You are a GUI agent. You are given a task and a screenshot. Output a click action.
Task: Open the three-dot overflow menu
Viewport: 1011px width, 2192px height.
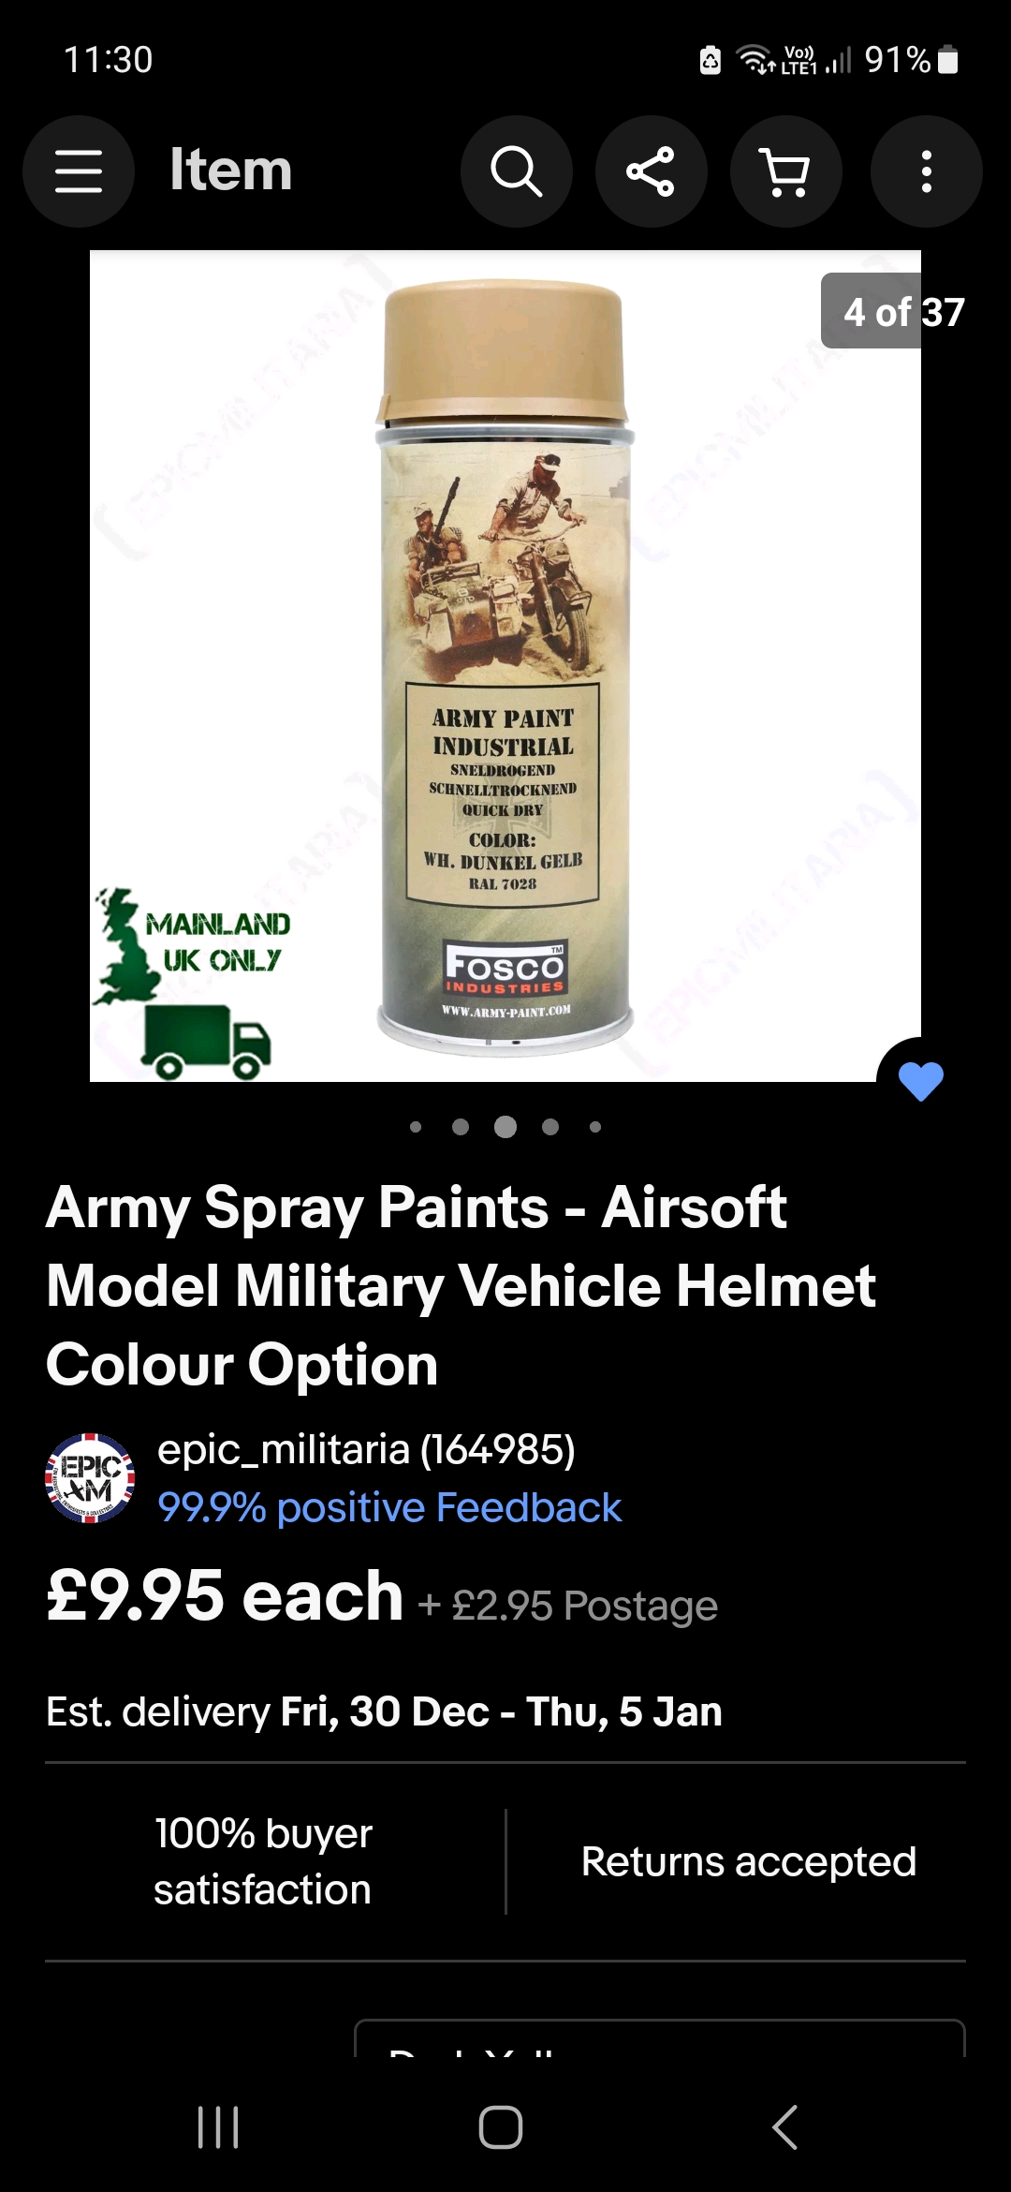[x=926, y=171]
